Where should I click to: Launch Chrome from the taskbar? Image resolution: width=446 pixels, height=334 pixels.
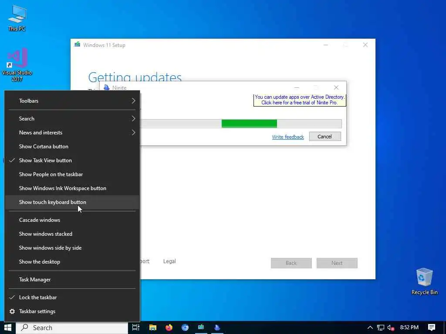(x=185, y=328)
